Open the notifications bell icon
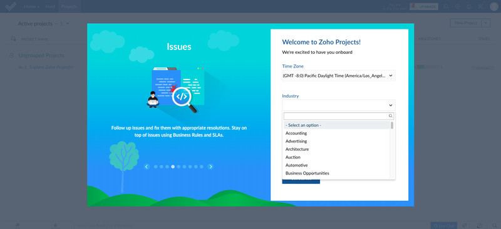 pos(469,6)
